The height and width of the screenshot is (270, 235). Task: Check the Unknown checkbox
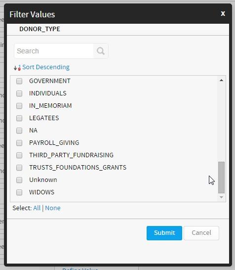19,180
